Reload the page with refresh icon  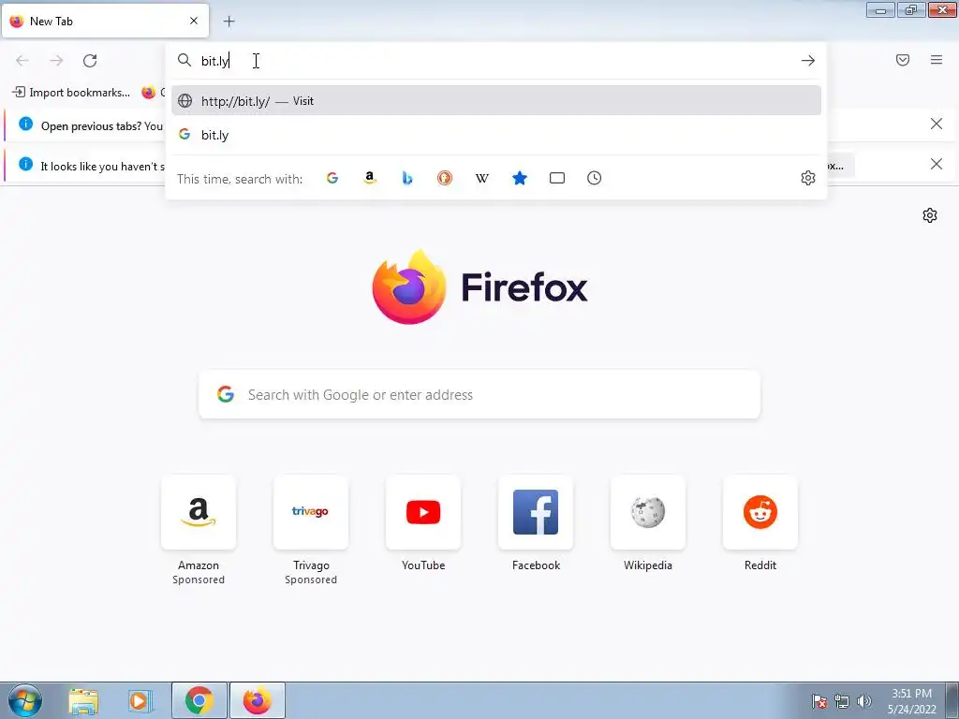90,61
